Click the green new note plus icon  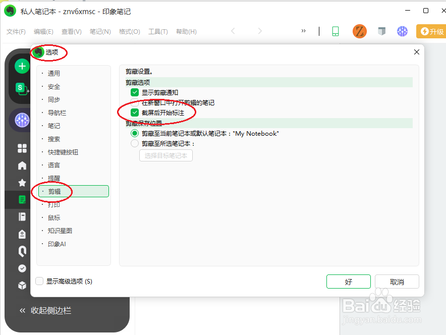click(21, 66)
